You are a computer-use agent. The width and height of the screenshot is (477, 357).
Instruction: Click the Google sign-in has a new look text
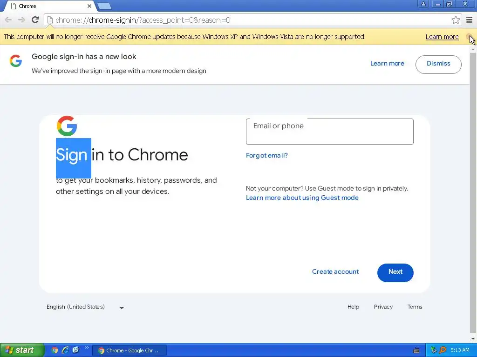tap(84, 57)
